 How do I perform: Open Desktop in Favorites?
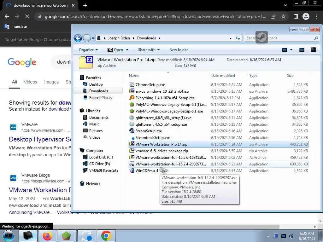coord(96,84)
